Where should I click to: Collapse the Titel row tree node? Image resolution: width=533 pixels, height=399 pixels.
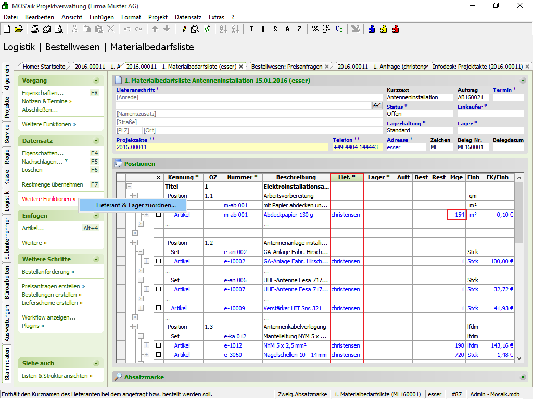coord(129,187)
